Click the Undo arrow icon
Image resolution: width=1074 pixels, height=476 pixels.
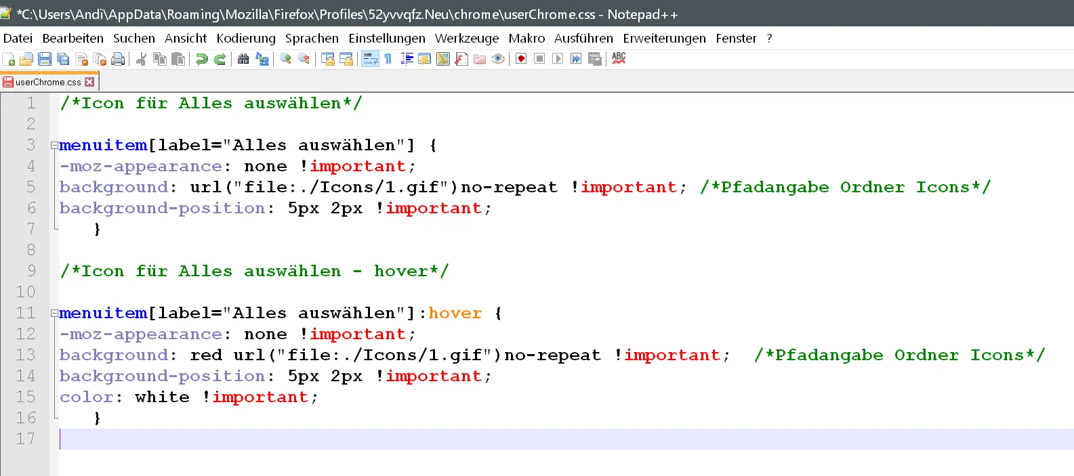pos(201,60)
